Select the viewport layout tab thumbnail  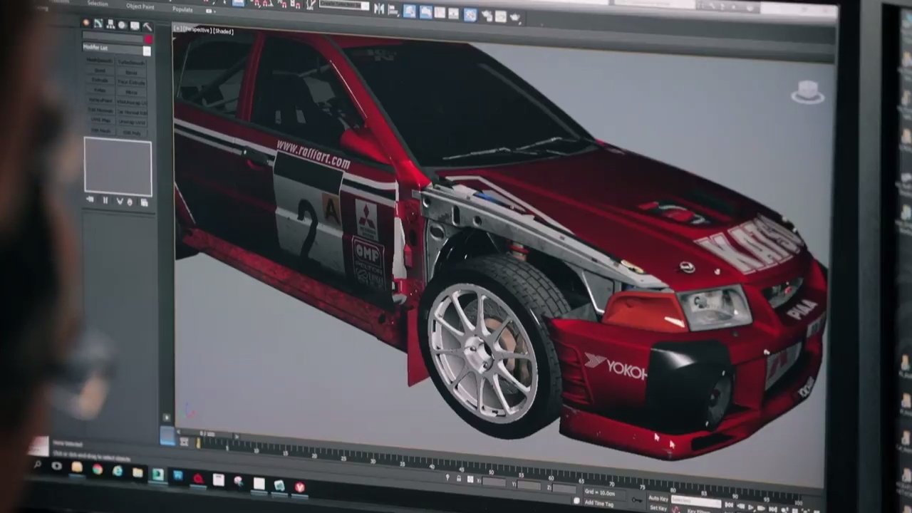click(x=167, y=435)
